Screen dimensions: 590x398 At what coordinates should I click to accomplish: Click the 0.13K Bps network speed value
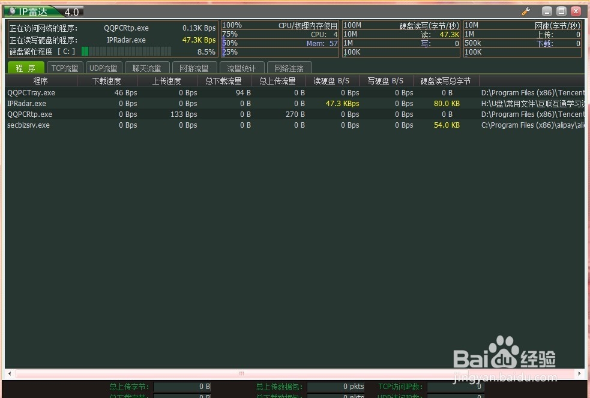click(199, 28)
